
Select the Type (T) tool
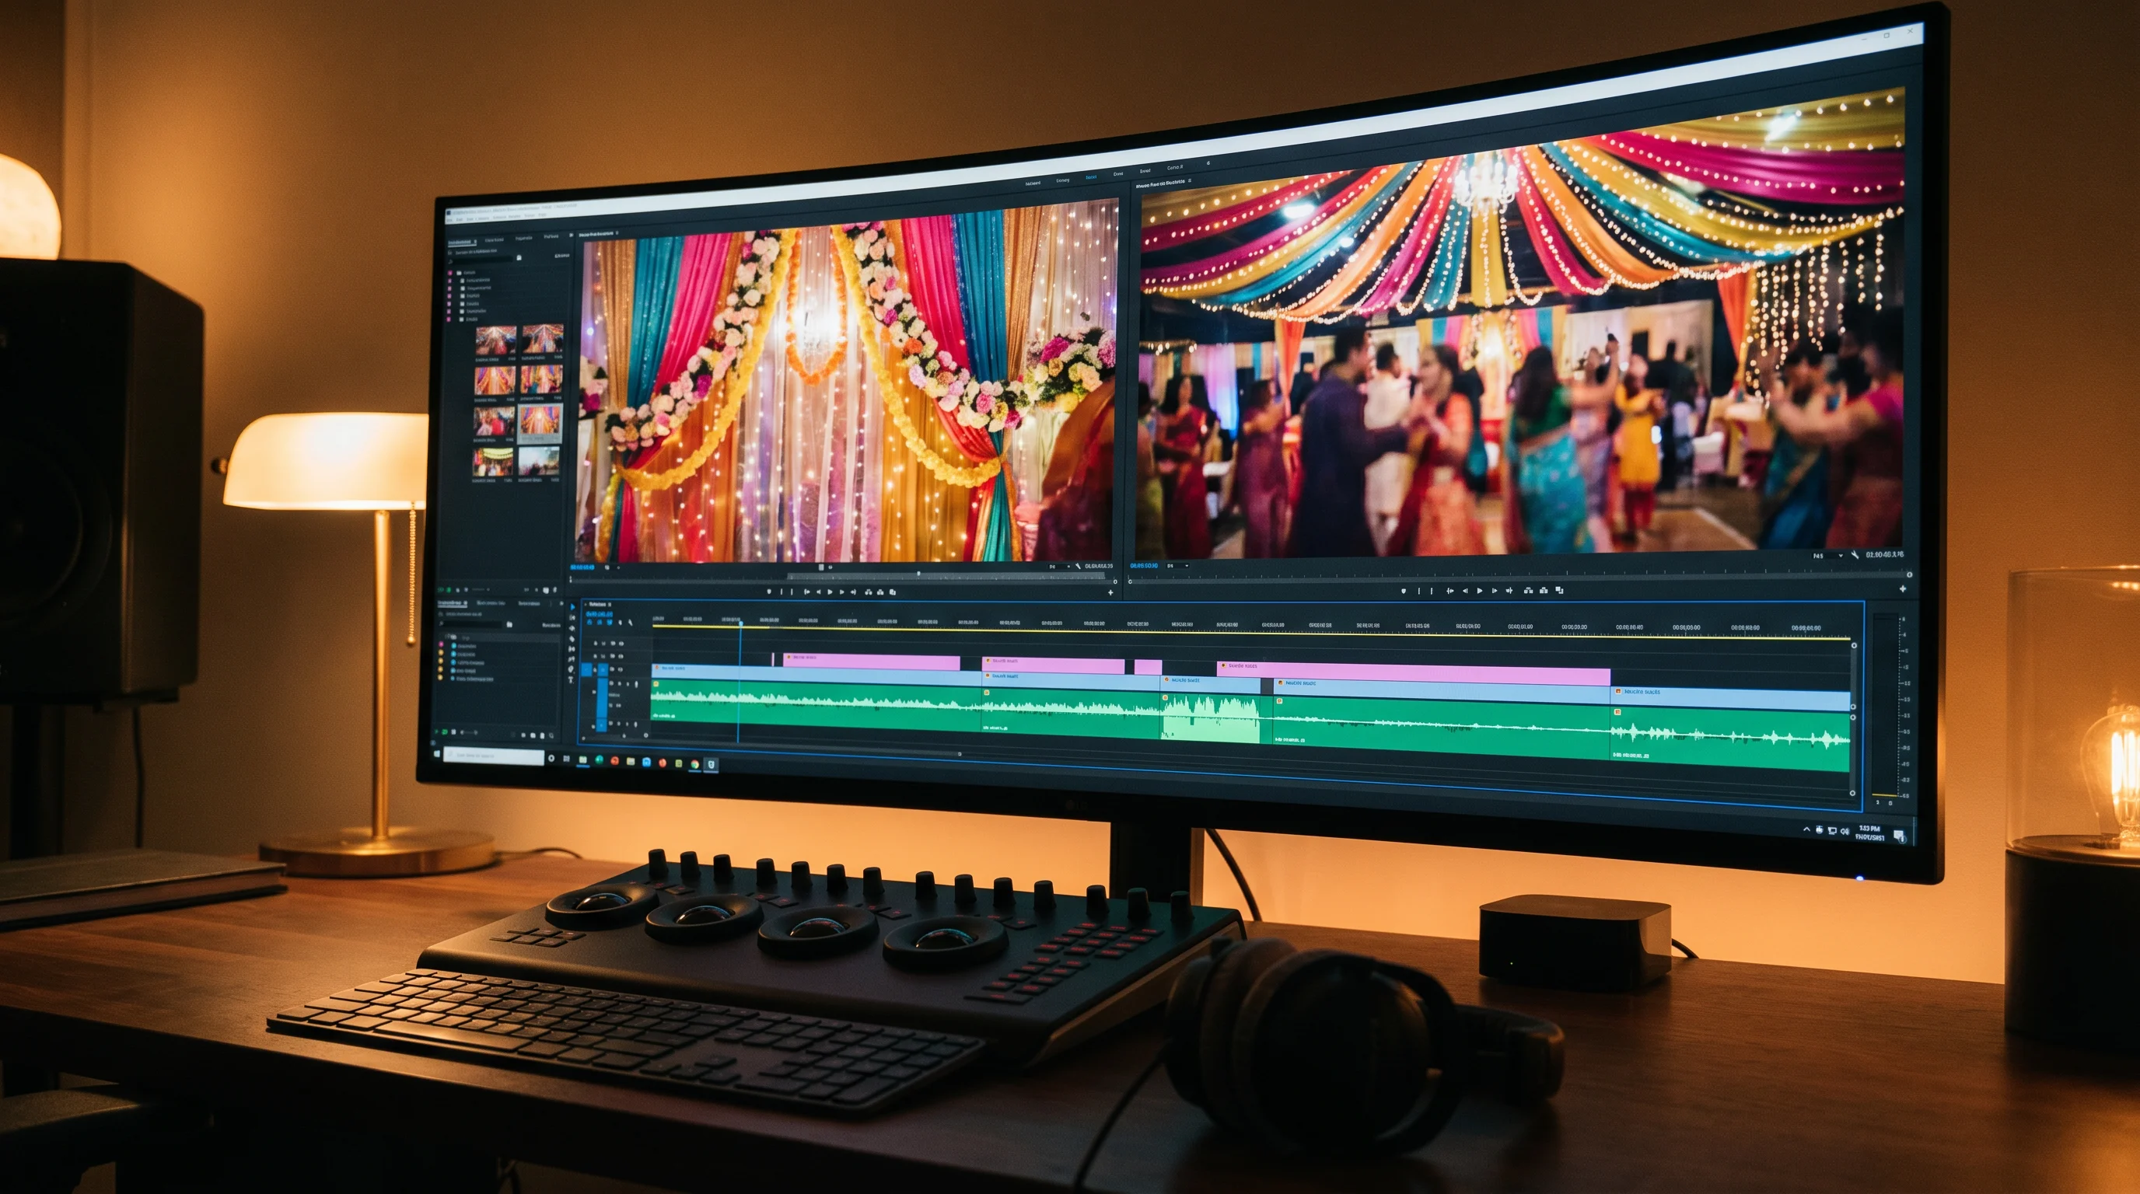click(x=572, y=680)
